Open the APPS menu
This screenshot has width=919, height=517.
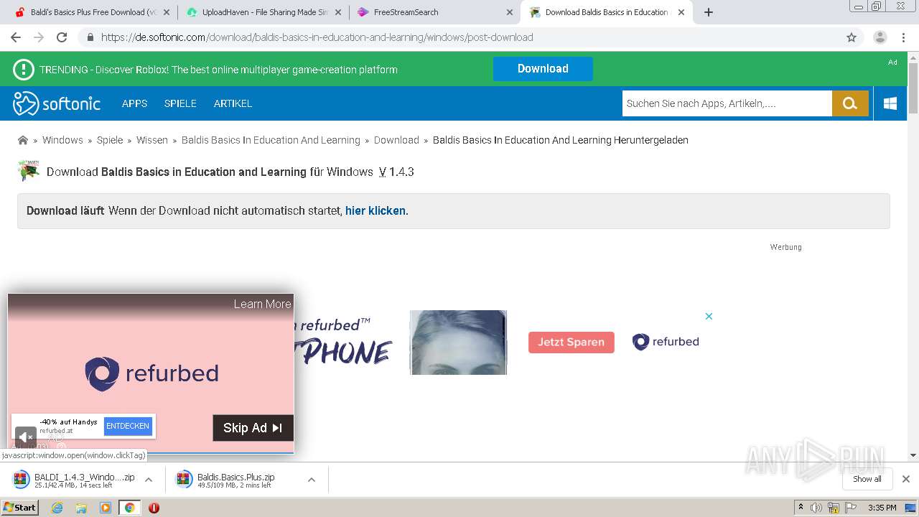(x=134, y=103)
